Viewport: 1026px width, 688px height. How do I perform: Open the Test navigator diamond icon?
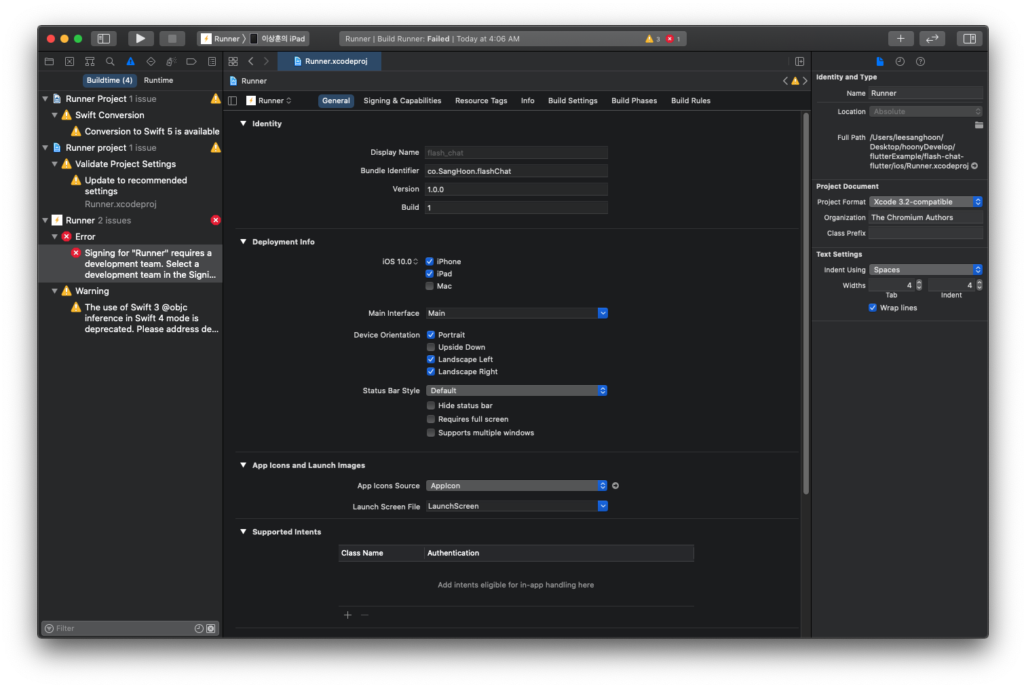point(151,61)
